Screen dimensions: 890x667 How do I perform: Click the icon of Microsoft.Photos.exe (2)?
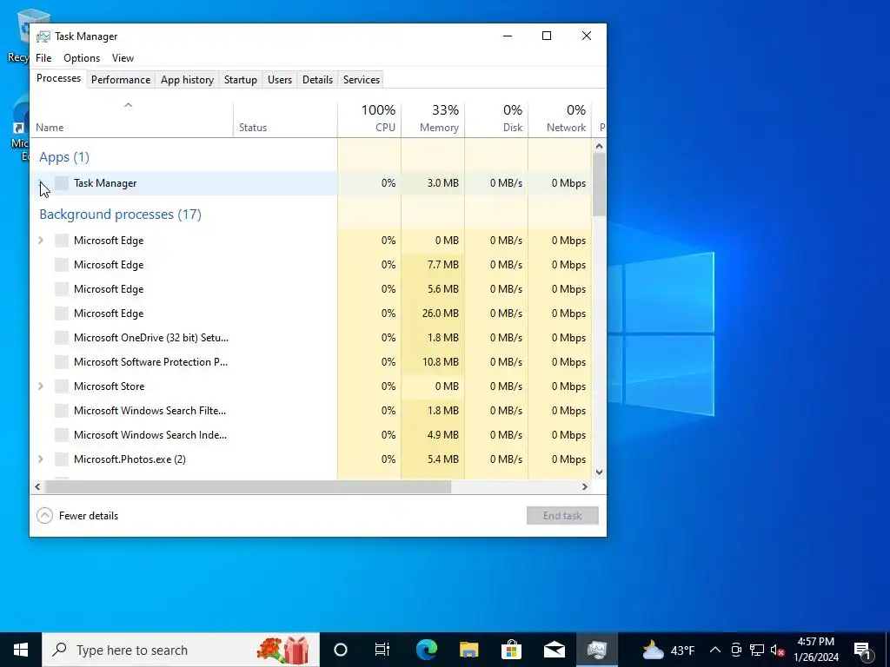62,459
